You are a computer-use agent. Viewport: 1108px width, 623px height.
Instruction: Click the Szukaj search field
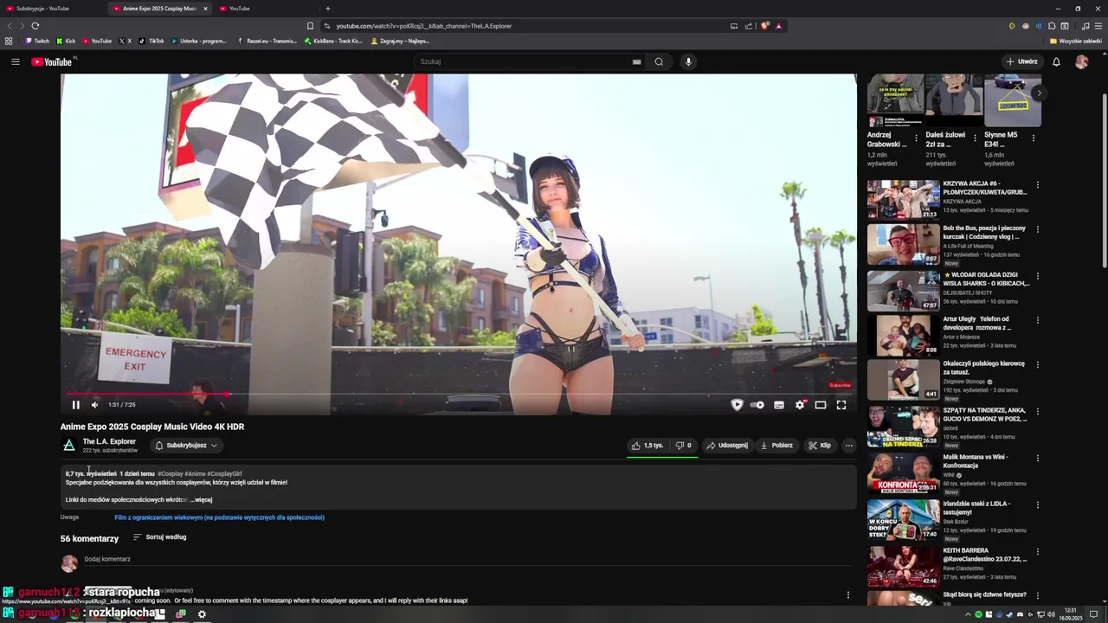[x=521, y=61]
